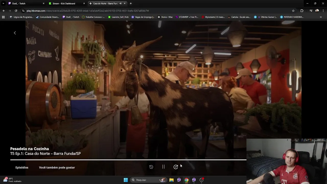Close the Stream - Kick Dashboard tab

click(x=84, y=4)
